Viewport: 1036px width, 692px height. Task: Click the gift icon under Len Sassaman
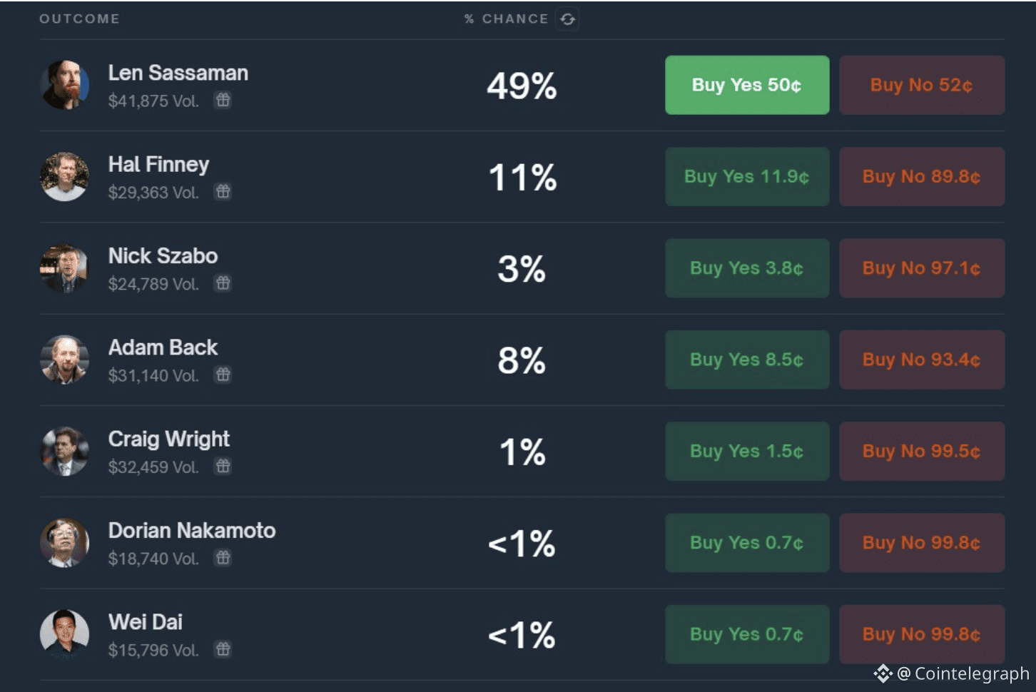(x=223, y=100)
